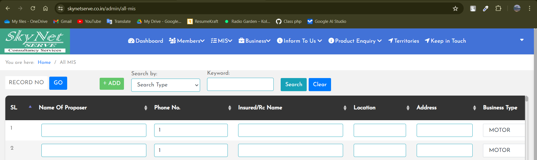
Task: Open the Google AI Studio bookmark
Action: pyautogui.click(x=327, y=21)
